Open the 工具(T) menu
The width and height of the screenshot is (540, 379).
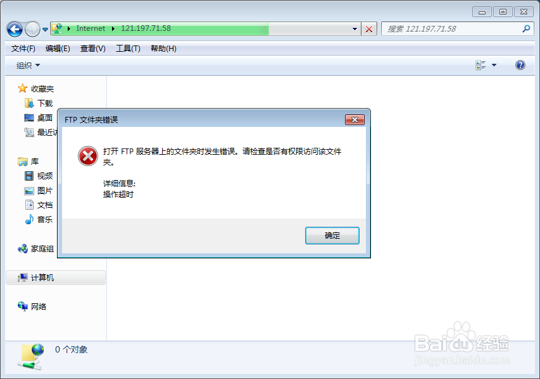tap(128, 49)
